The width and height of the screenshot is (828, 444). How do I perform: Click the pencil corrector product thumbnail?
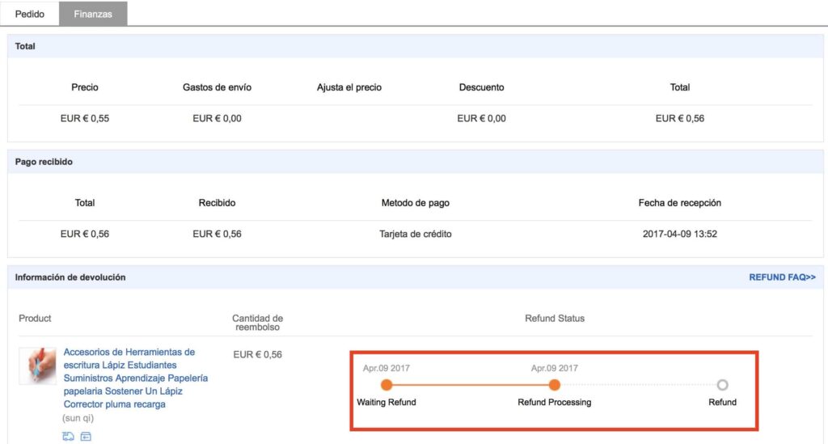(37, 366)
